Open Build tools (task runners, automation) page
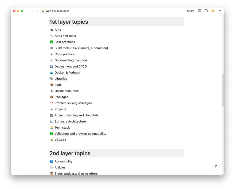Screen dimensions: 235x189 click(81, 48)
